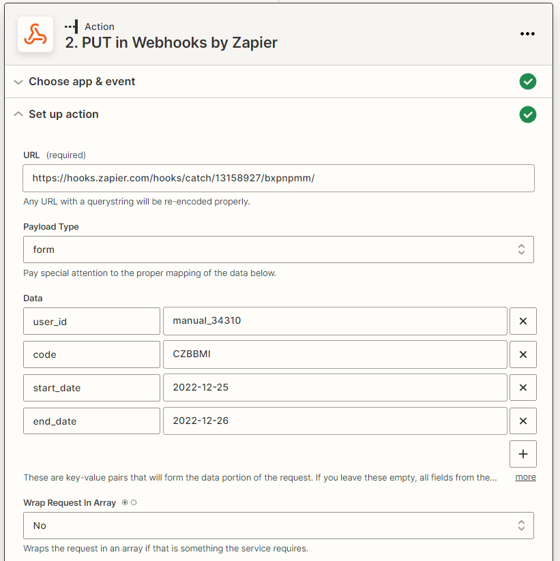Viewport: 560px width, 561px height.
Task: Click the Webhooks by Zapier app icon
Action: (35, 34)
